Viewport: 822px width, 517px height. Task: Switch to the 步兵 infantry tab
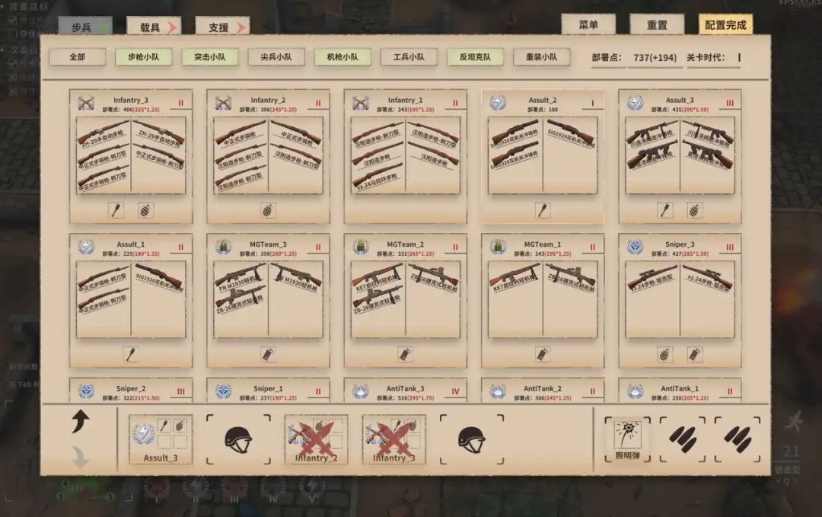click(x=85, y=27)
